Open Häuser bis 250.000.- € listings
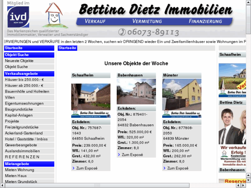This screenshot has height=188, width=251. pyautogui.click(x=29, y=80)
